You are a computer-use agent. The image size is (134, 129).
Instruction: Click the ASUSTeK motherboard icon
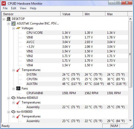13,23
